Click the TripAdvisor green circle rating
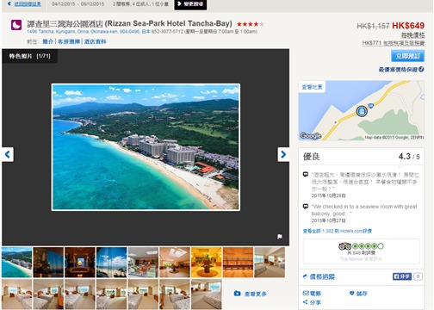This screenshot has width=434, height=310. 368,246
